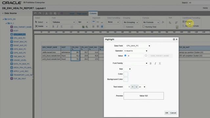Viewport: 210px width, 118px height.
Task: Select fixed Value radio button
Action: (x=125, y=55)
